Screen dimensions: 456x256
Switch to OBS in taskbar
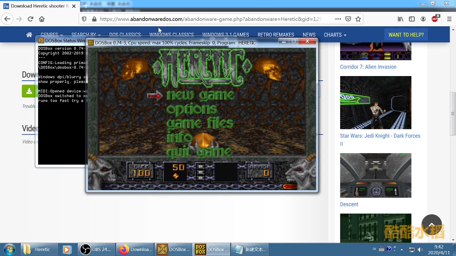96,249
